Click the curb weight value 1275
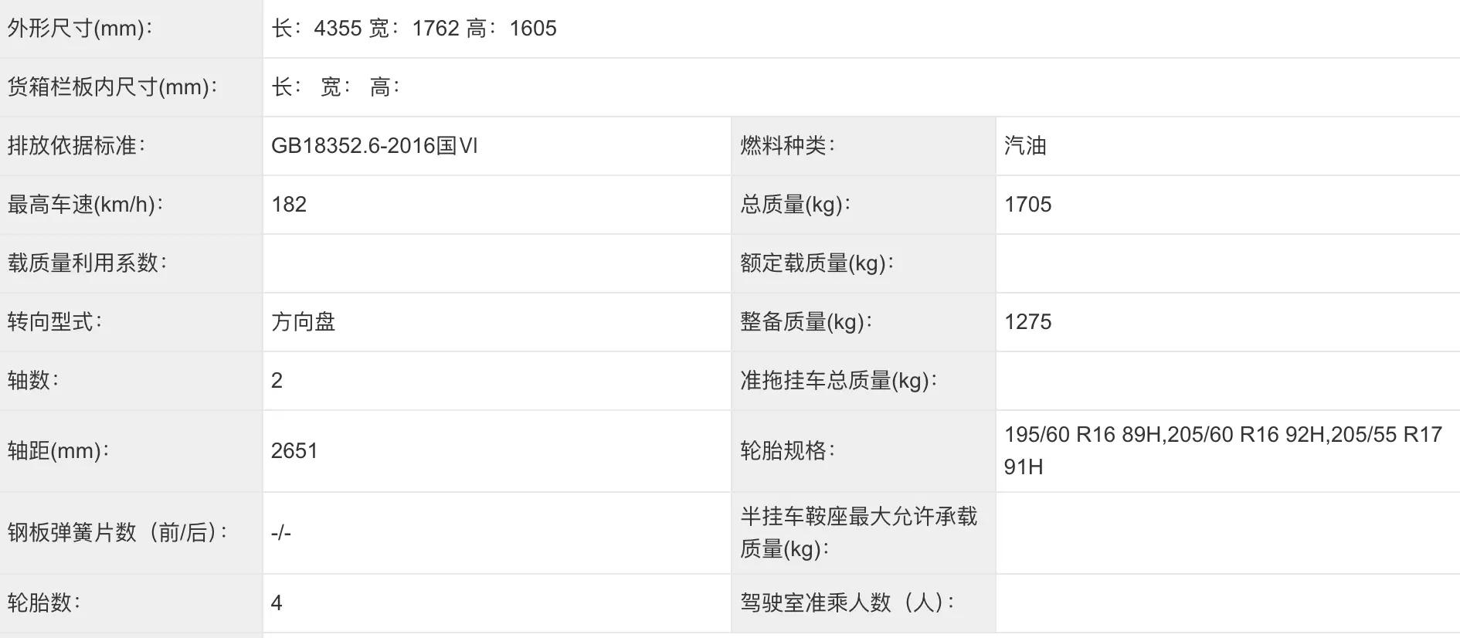Image resolution: width=1460 pixels, height=638 pixels. coord(1027,322)
